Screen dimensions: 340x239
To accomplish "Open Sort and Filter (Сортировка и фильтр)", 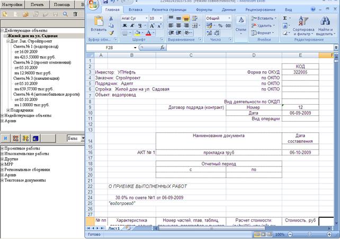I will 303,26.
